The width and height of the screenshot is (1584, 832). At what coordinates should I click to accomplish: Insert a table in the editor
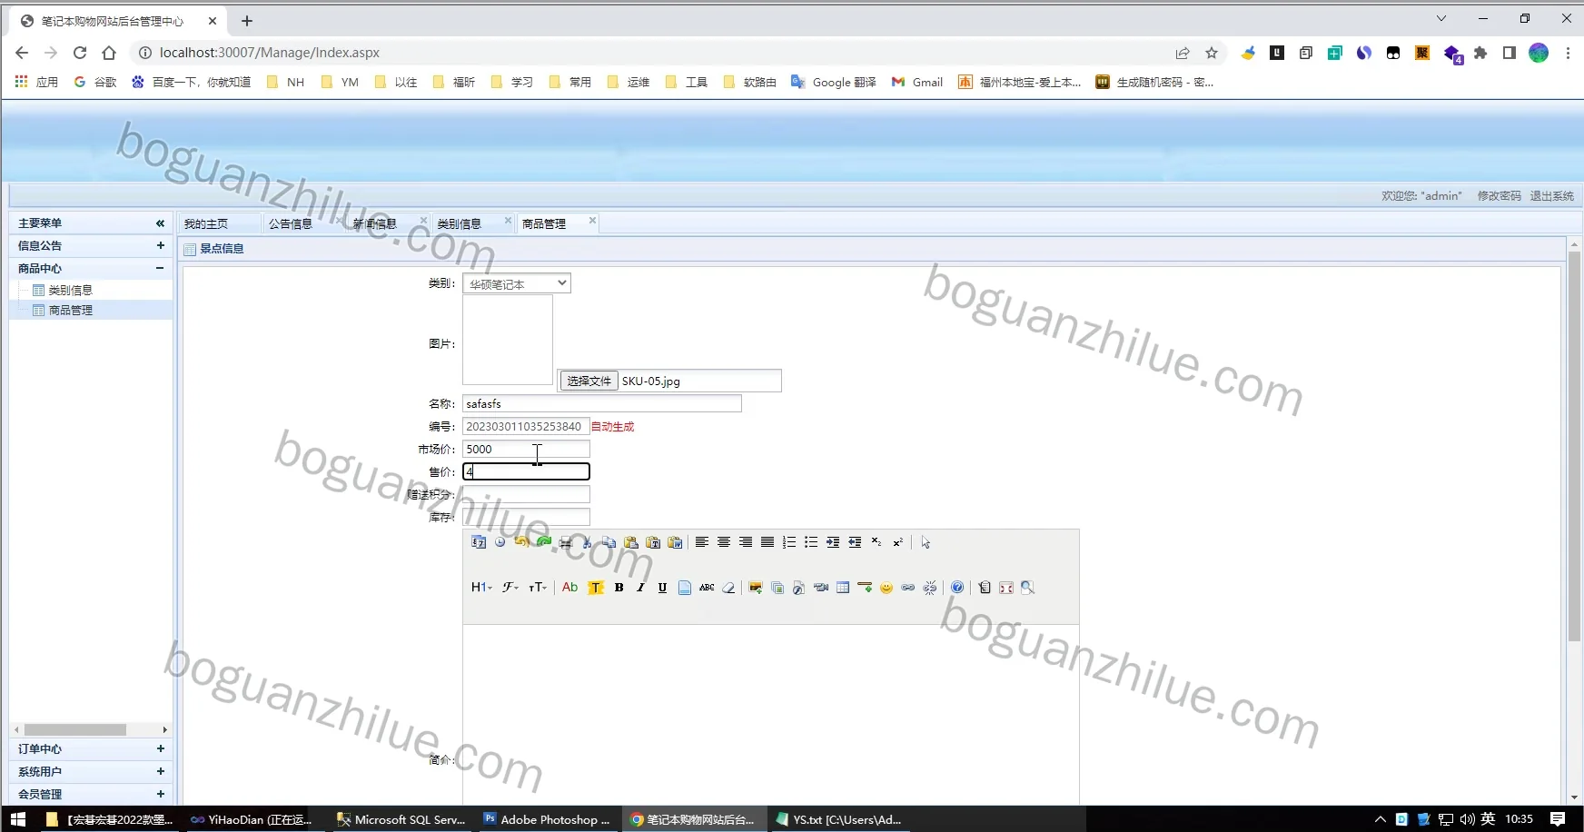[x=843, y=588]
